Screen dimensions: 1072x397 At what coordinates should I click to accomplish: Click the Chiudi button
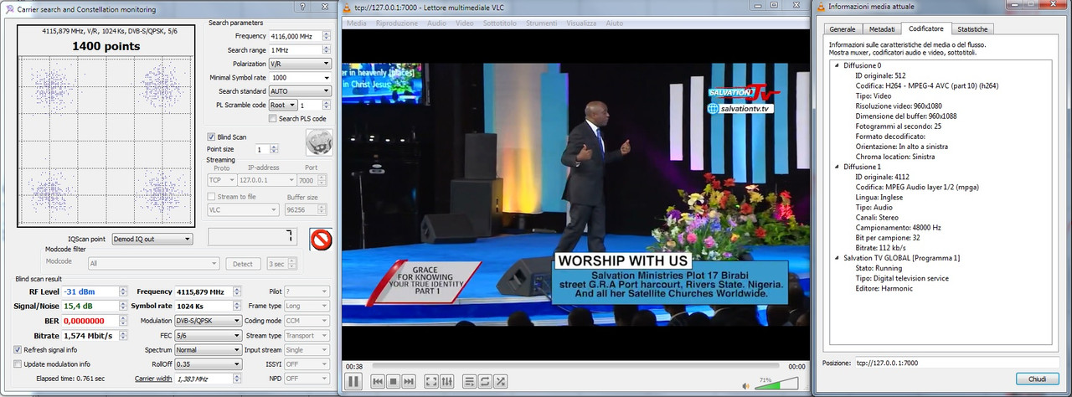pyautogui.click(x=1037, y=379)
